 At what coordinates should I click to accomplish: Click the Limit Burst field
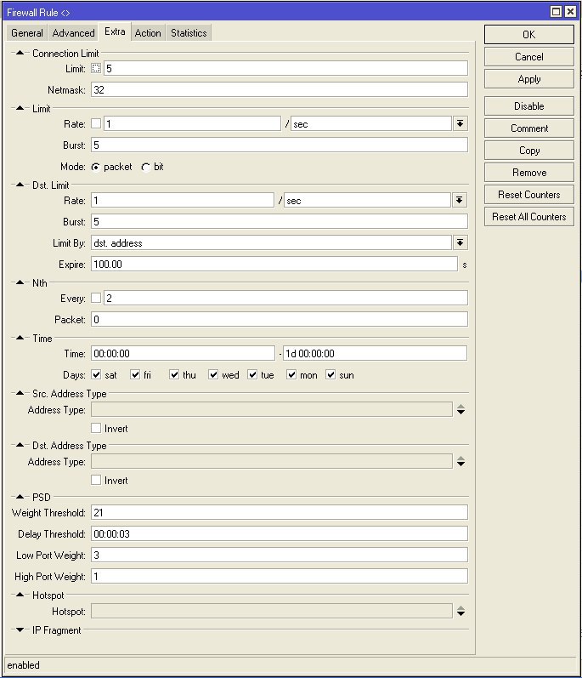point(280,145)
